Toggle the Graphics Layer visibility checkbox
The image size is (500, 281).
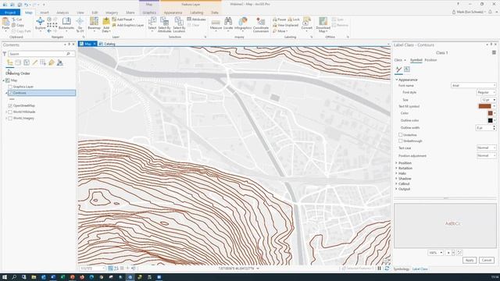(x=10, y=87)
